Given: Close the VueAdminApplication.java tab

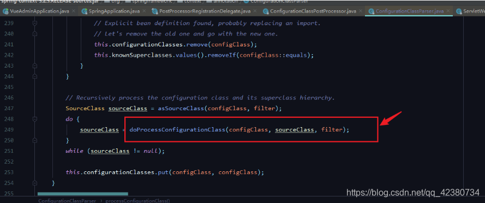Looking at the screenshot, I should click(x=73, y=11).
